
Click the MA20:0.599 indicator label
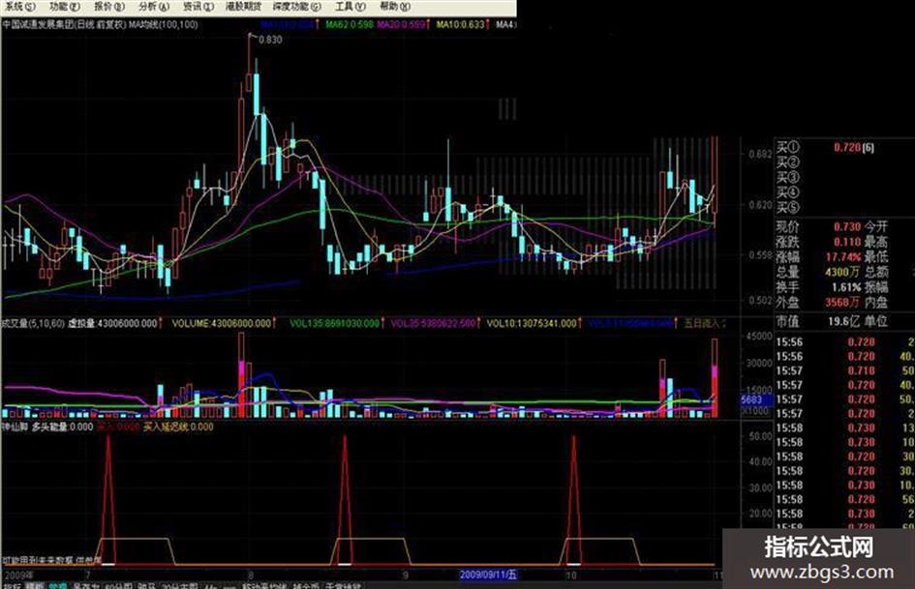(x=402, y=24)
